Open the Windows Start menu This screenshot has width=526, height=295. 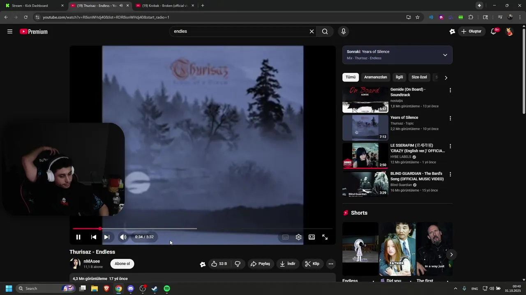pyautogui.click(x=9, y=288)
